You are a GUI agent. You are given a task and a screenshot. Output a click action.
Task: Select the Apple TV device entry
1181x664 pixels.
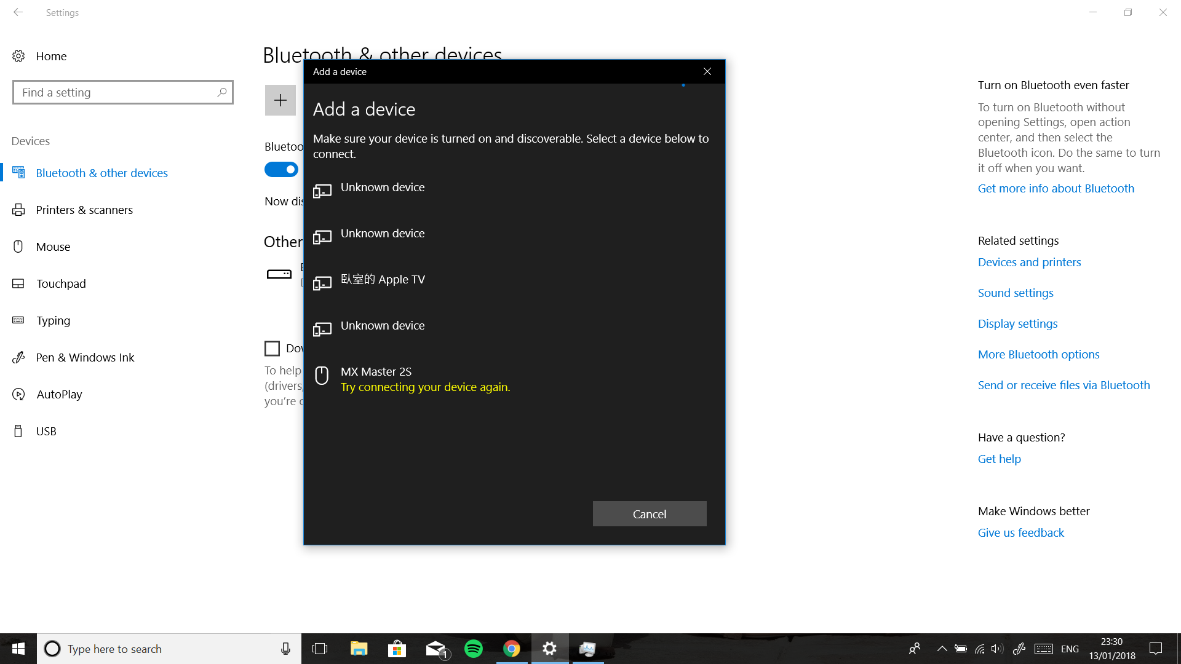(383, 280)
